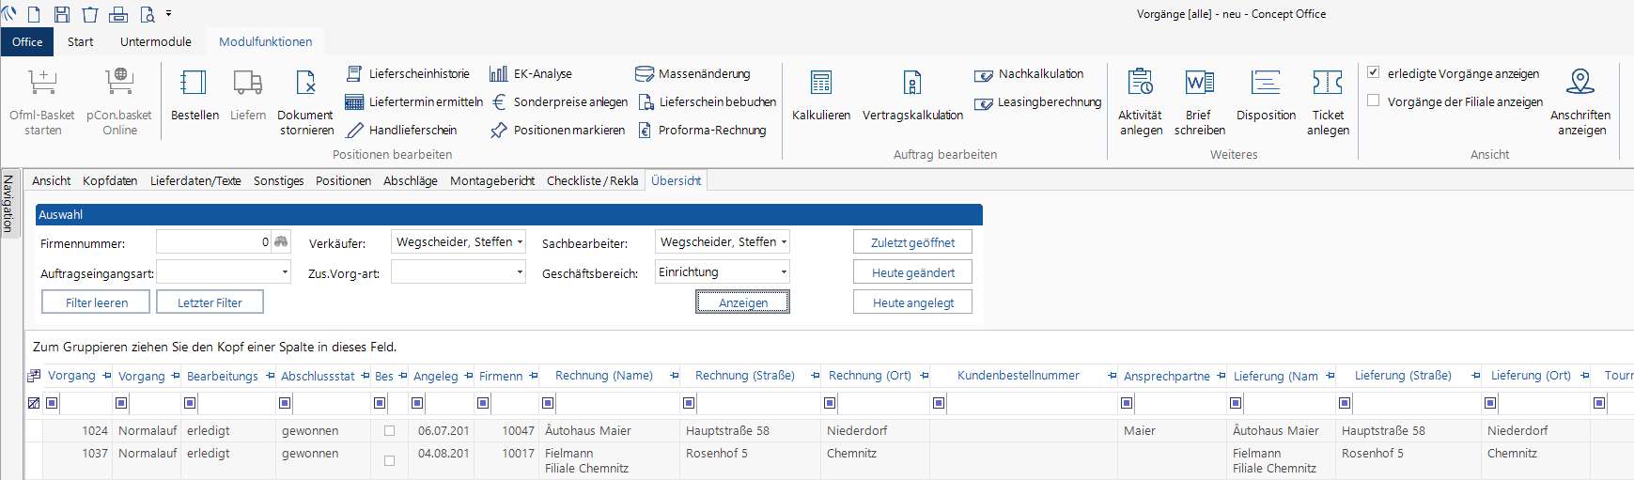Open the Sachbearbeiter dropdown
This screenshot has width=1634, height=480.
click(784, 242)
